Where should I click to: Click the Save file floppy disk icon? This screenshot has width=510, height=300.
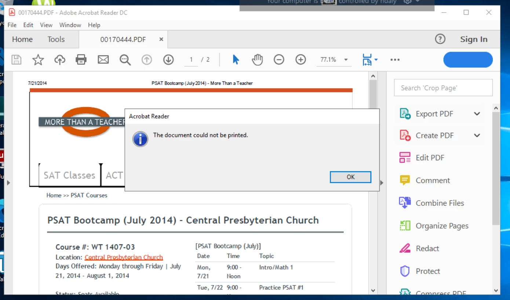click(x=17, y=60)
